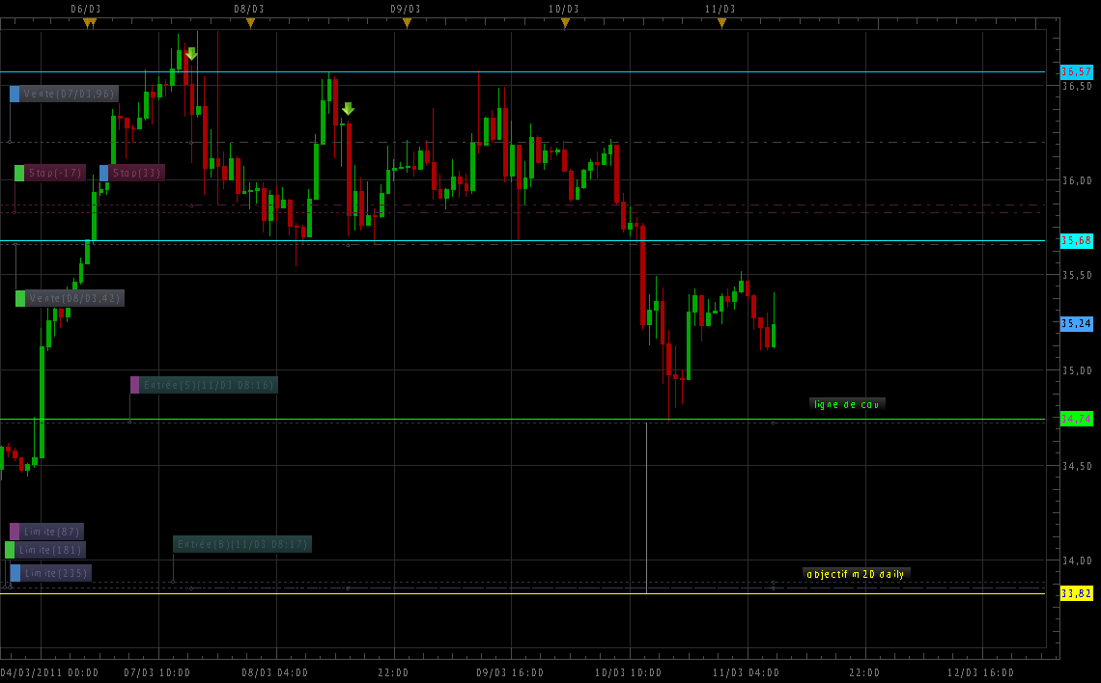1101x683 pixels.
Task: Select the 'ligne de cou' annotation label
Action: pos(846,404)
